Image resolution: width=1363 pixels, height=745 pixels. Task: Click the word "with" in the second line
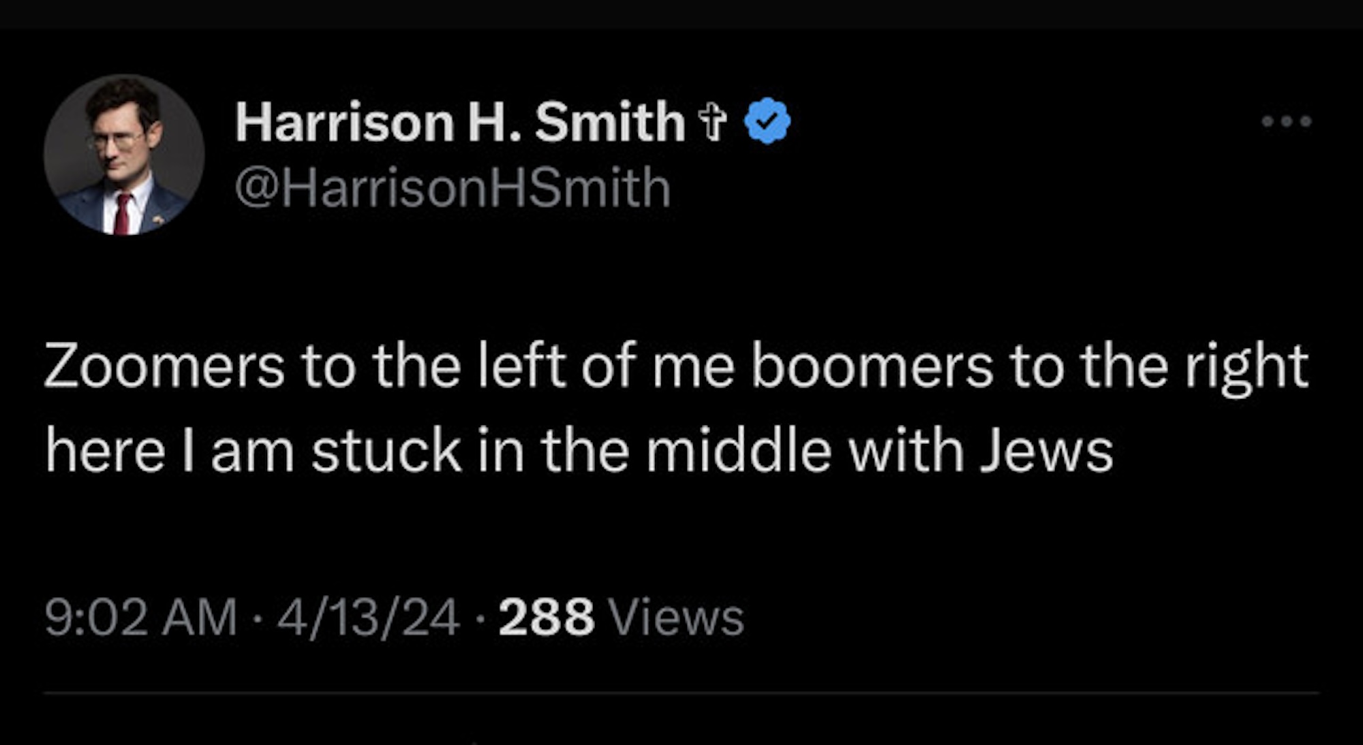click(x=905, y=451)
